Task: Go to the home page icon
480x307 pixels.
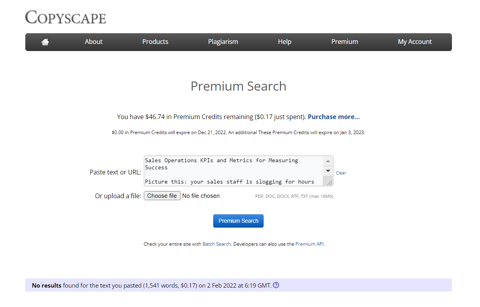Action: (x=45, y=42)
